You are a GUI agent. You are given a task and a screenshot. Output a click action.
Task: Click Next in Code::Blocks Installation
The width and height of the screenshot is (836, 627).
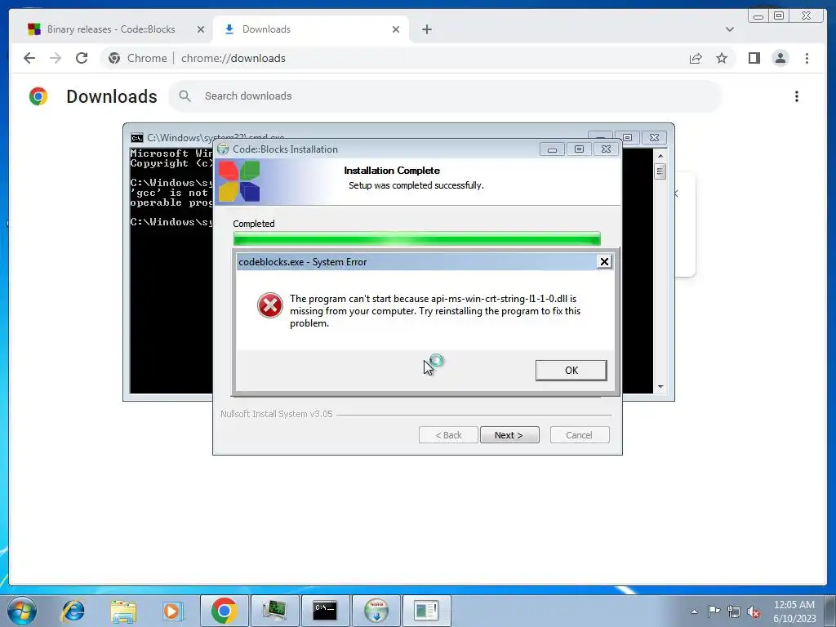(509, 435)
